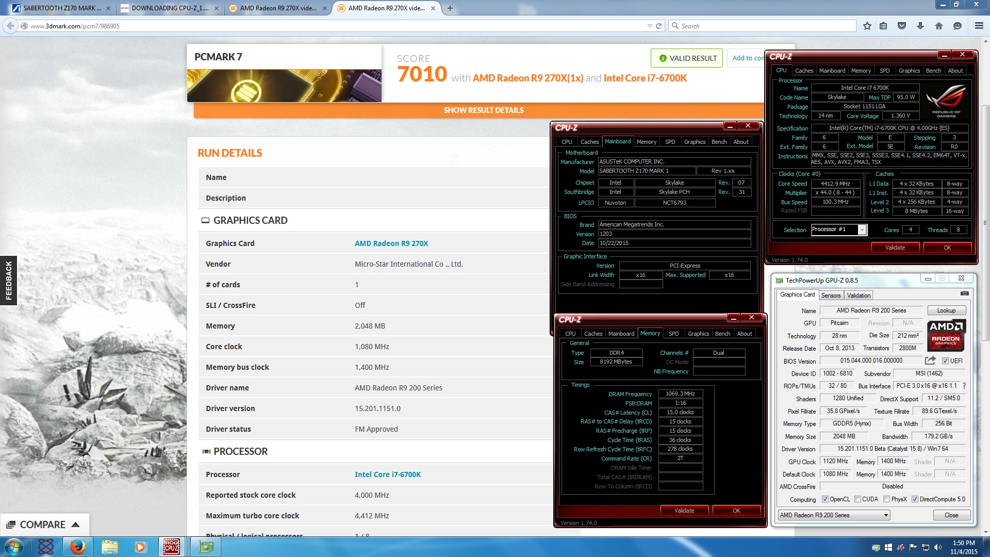Open the Firefox Hello chat smiley icon
Viewport: 990px width, 557px height.
(958, 26)
